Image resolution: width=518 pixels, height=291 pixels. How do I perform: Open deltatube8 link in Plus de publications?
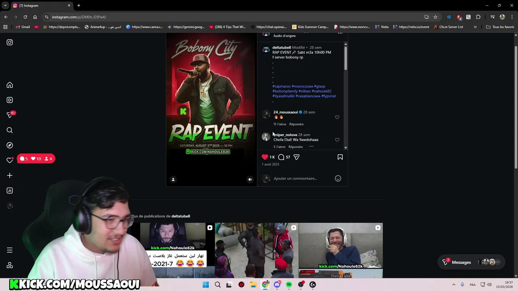(x=180, y=216)
